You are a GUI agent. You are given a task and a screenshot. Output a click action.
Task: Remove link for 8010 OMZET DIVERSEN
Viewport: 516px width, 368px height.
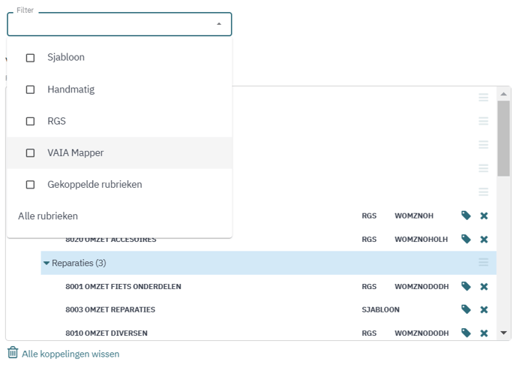[x=484, y=333]
